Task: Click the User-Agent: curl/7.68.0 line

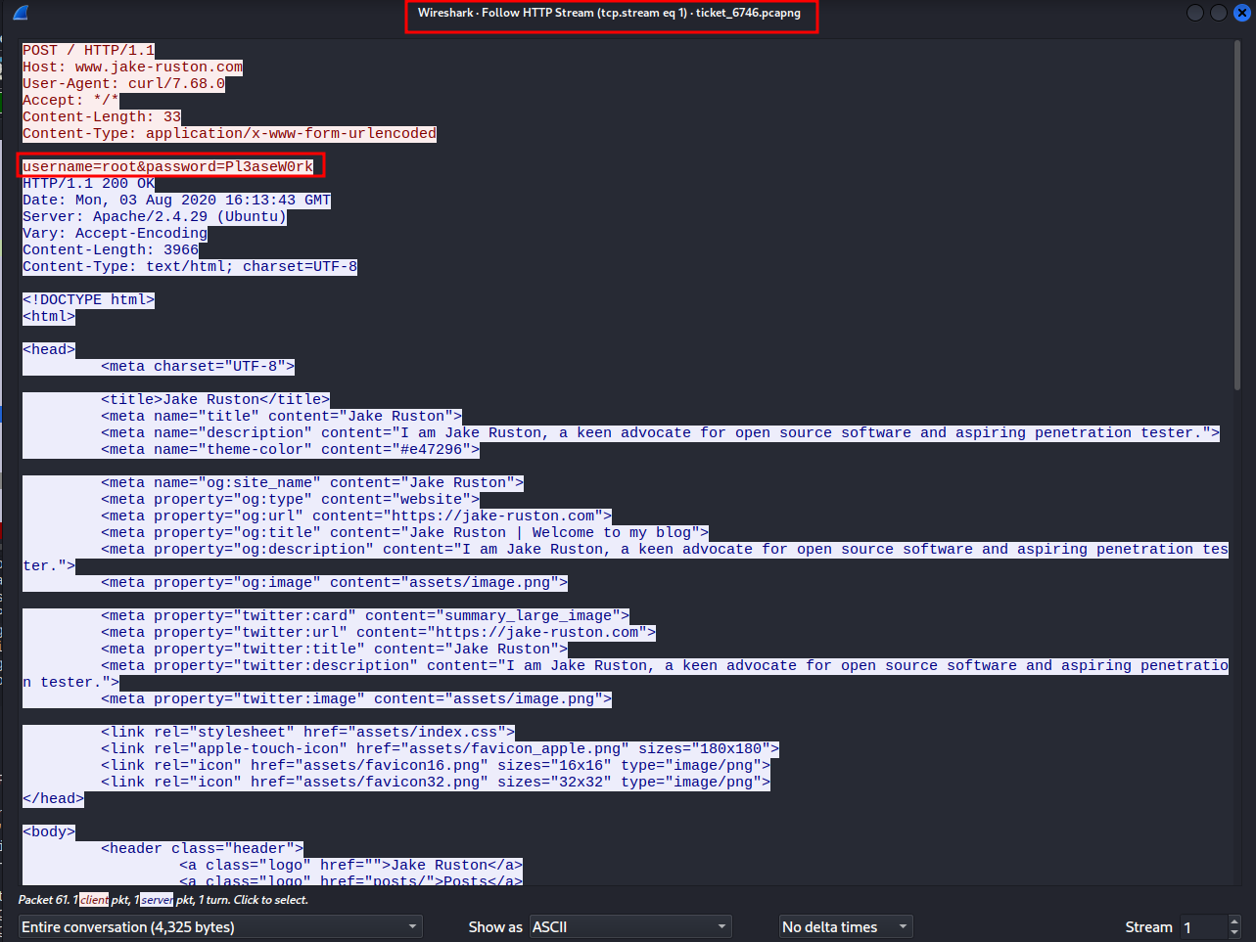Action: tap(123, 83)
